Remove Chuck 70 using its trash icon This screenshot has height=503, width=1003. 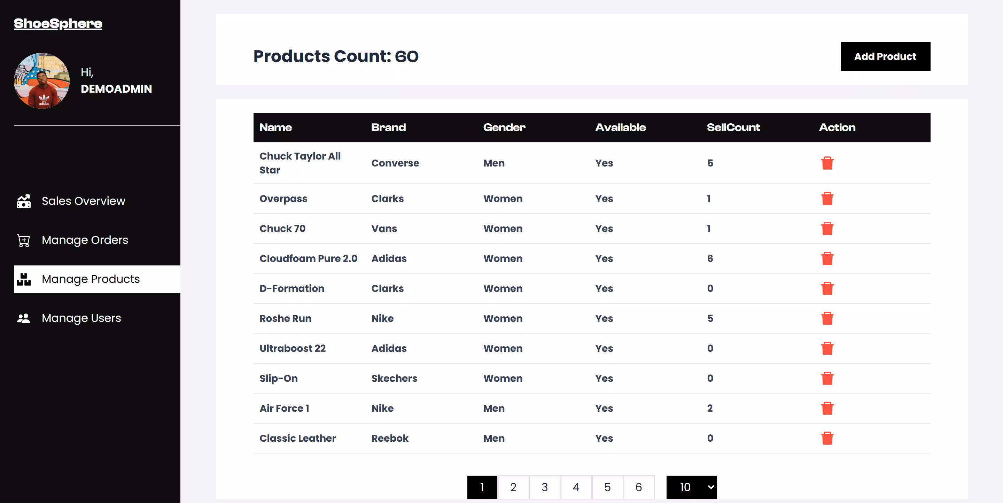(x=827, y=229)
